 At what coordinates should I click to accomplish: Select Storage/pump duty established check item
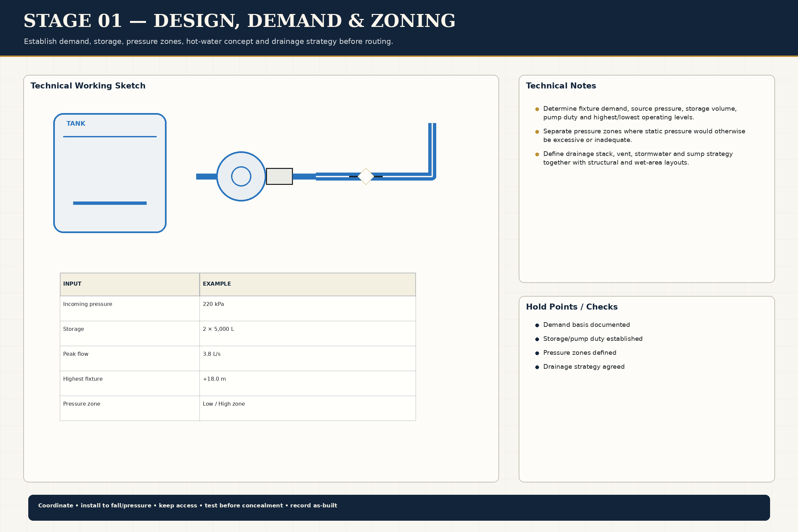point(593,338)
